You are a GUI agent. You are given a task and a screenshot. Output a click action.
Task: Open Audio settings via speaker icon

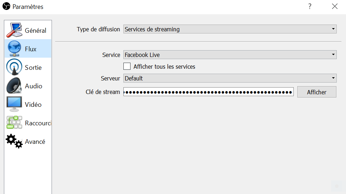tap(14, 86)
